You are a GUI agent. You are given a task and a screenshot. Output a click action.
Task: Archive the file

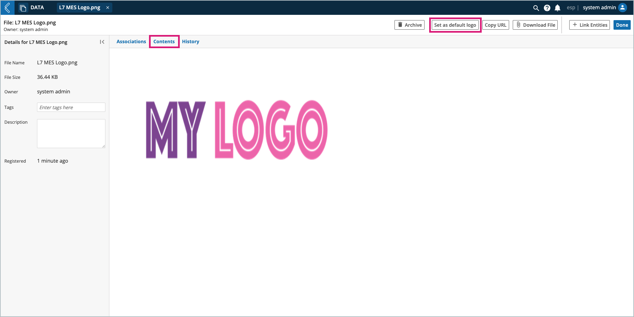(409, 25)
